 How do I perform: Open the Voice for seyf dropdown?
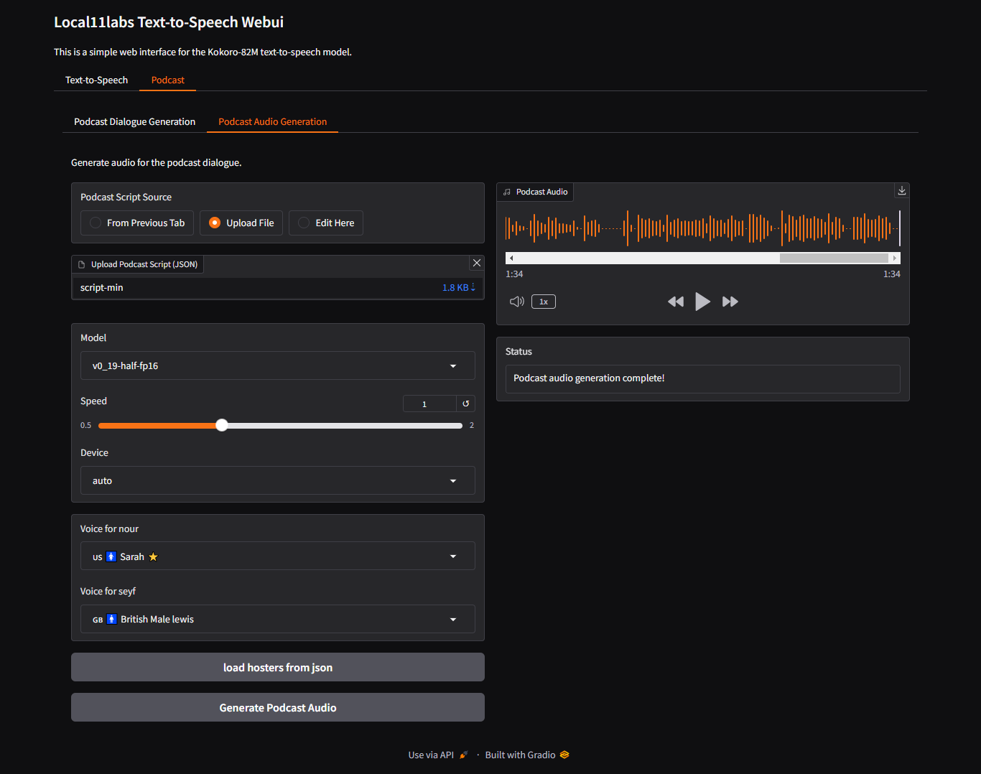click(278, 619)
